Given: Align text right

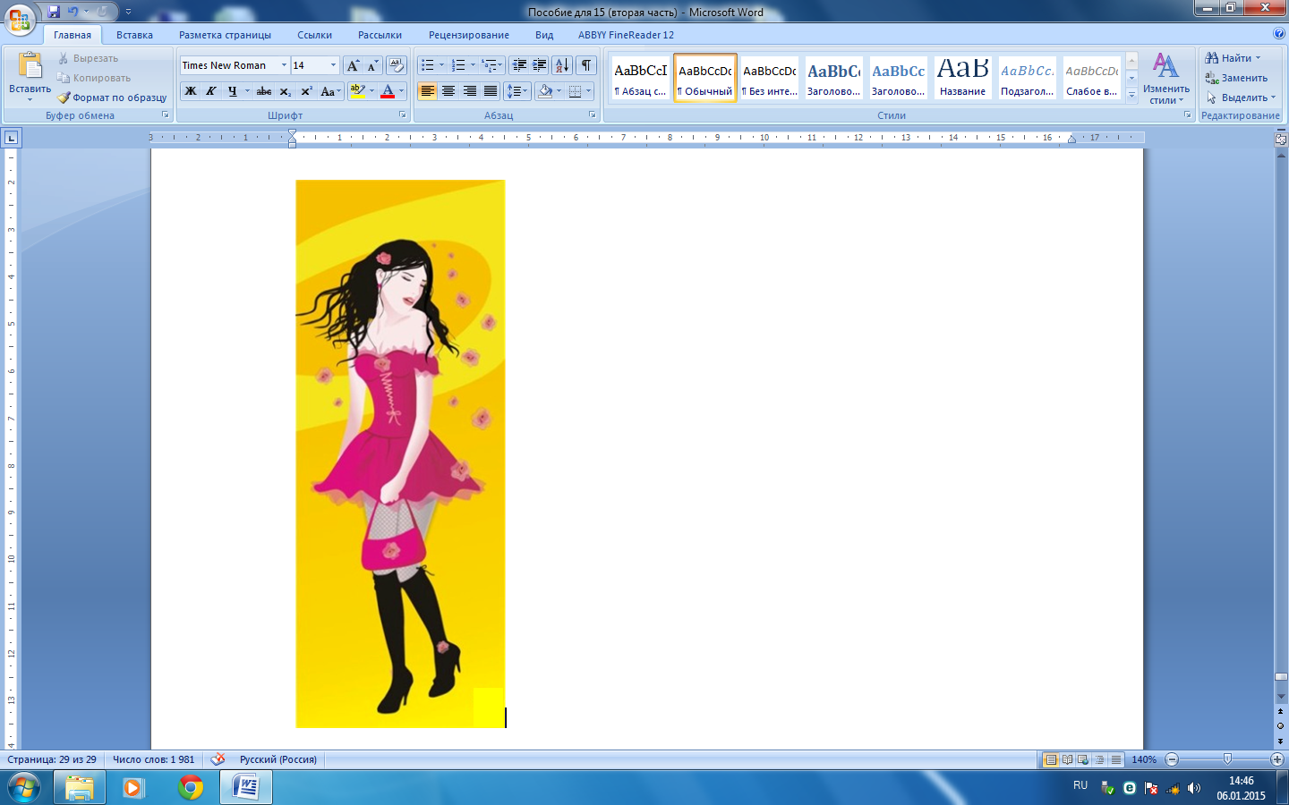Looking at the screenshot, I should (x=469, y=91).
